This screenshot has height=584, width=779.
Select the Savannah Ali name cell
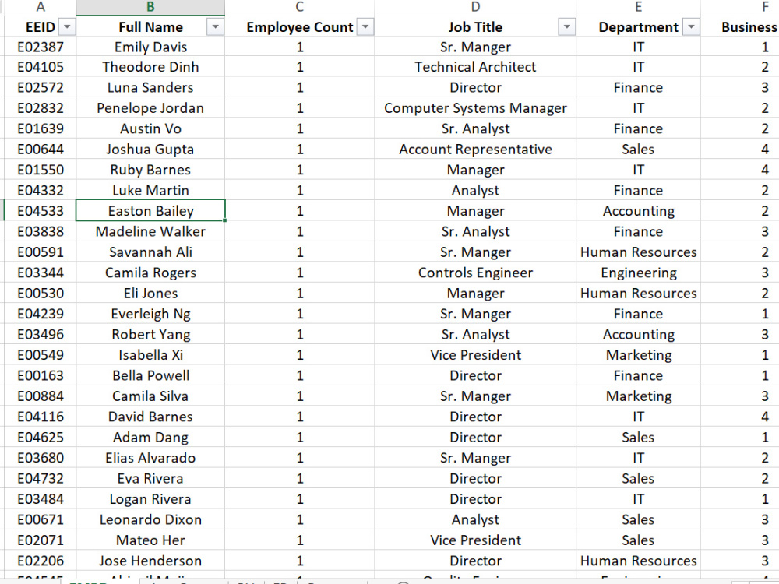click(x=150, y=252)
